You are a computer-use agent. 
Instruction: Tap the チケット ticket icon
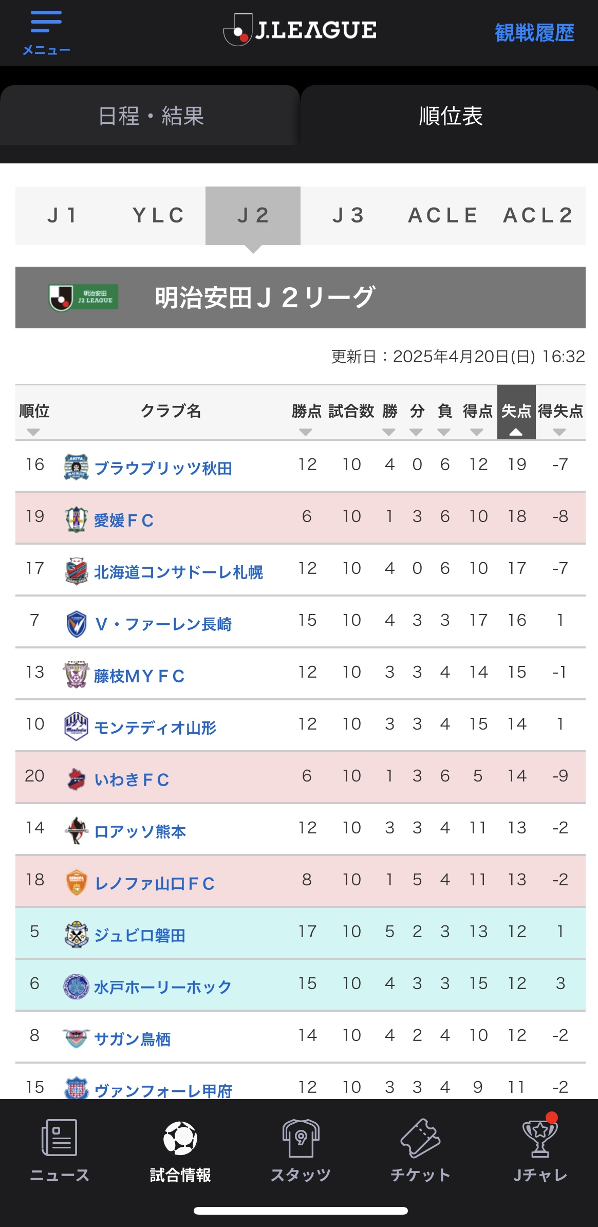point(421,1138)
